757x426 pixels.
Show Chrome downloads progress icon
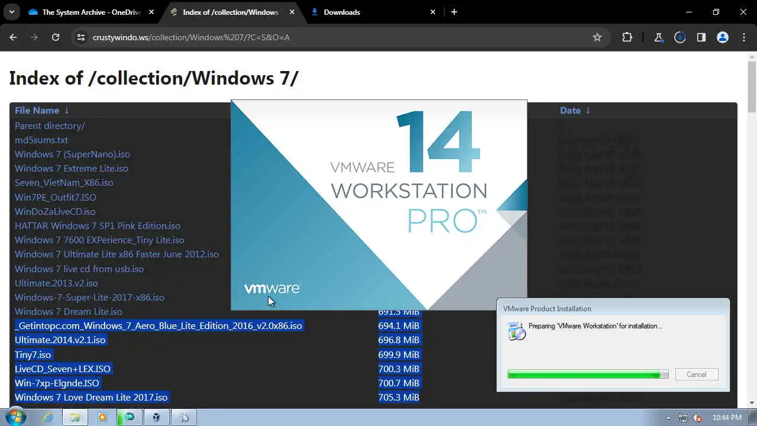[x=680, y=37]
